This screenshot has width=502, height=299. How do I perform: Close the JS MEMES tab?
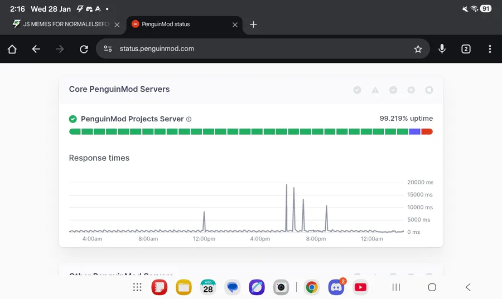click(117, 24)
